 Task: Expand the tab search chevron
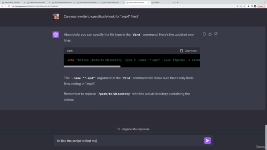tap(264, 2)
